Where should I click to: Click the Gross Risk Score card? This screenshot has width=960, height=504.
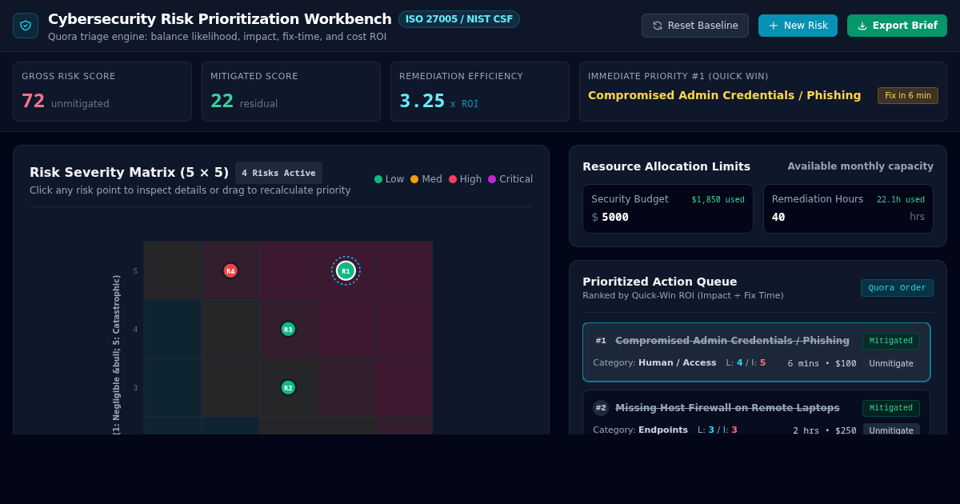click(102, 91)
